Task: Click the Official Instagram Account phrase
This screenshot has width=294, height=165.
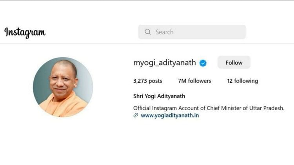Action: [x=169, y=108]
